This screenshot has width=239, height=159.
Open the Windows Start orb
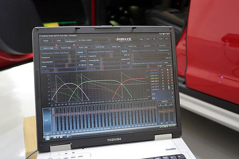(47, 138)
